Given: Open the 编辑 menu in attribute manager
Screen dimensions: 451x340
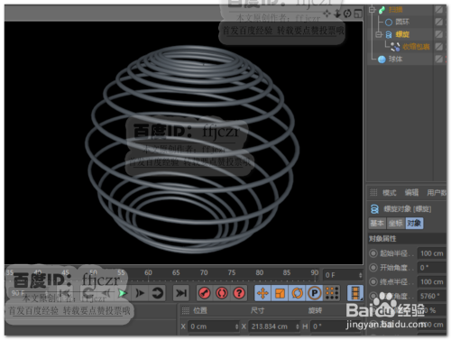Looking at the screenshot, I should [411, 193].
